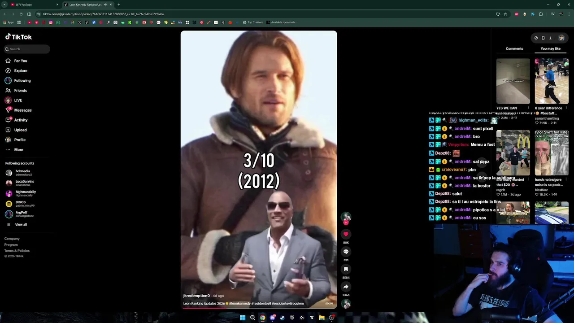Follow the creator via avatar plus
The height and width of the screenshot is (323, 574).
[x=346, y=223]
